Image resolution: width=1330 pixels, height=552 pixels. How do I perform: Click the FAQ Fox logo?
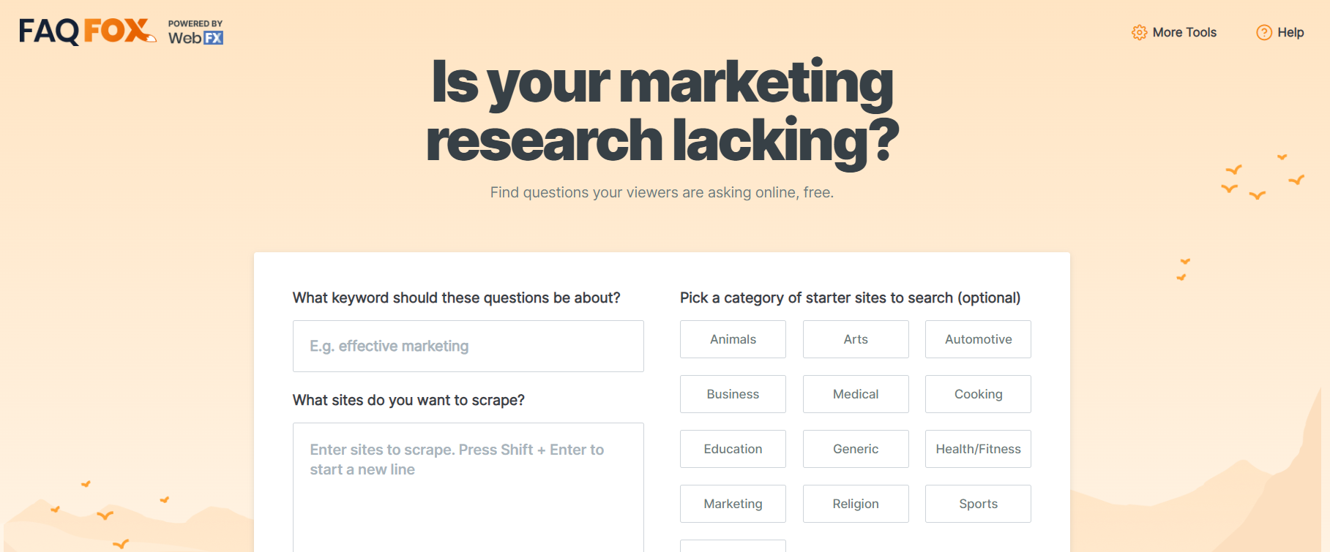tap(87, 31)
